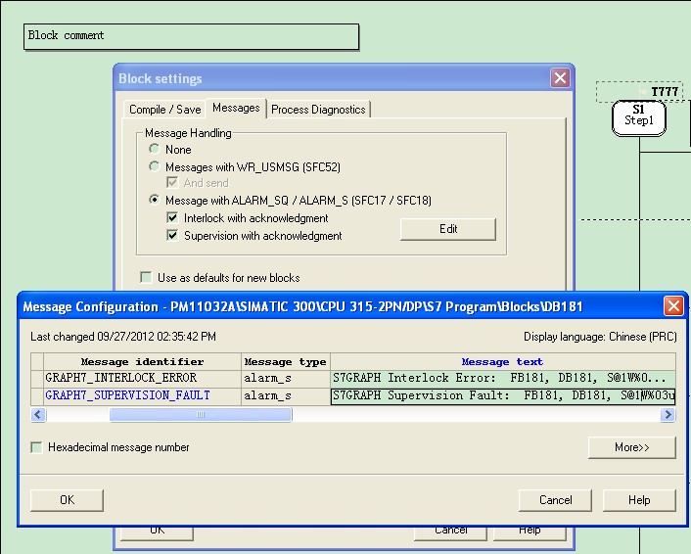691x554 pixels.
Task: Click the Message type column header
Action: (x=286, y=362)
